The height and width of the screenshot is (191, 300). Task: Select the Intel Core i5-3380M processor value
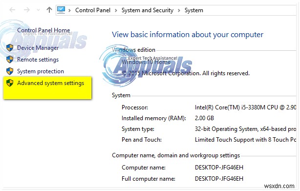pyautogui.click(x=246, y=107)
